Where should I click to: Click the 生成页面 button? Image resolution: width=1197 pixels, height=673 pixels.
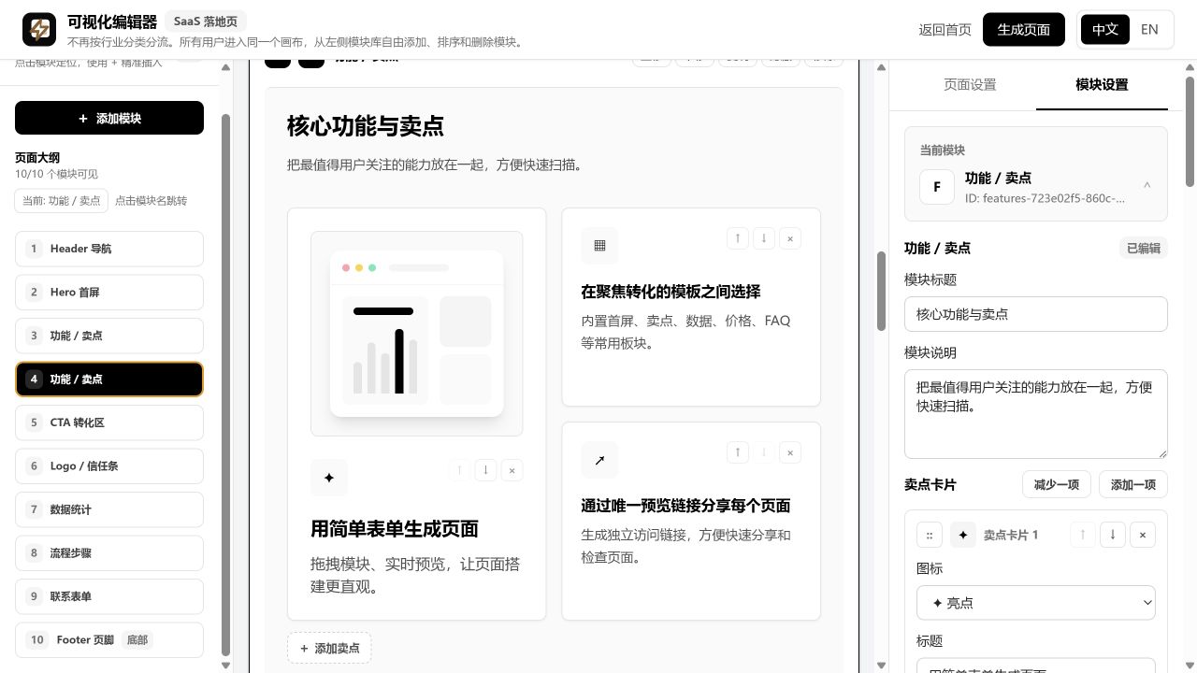[x=1023, y=30]
